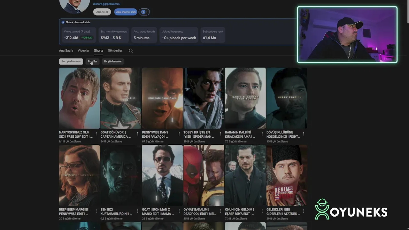Filter by Son yüklenenler chip
Screen dimensions: 409x230
[x=71, y=61]
